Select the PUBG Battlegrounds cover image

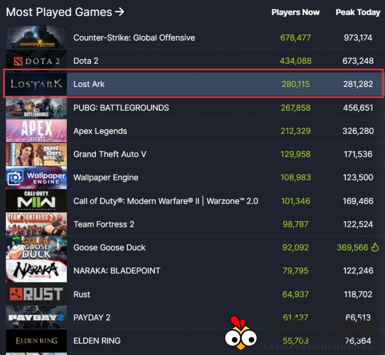click(x=36, y=108)
